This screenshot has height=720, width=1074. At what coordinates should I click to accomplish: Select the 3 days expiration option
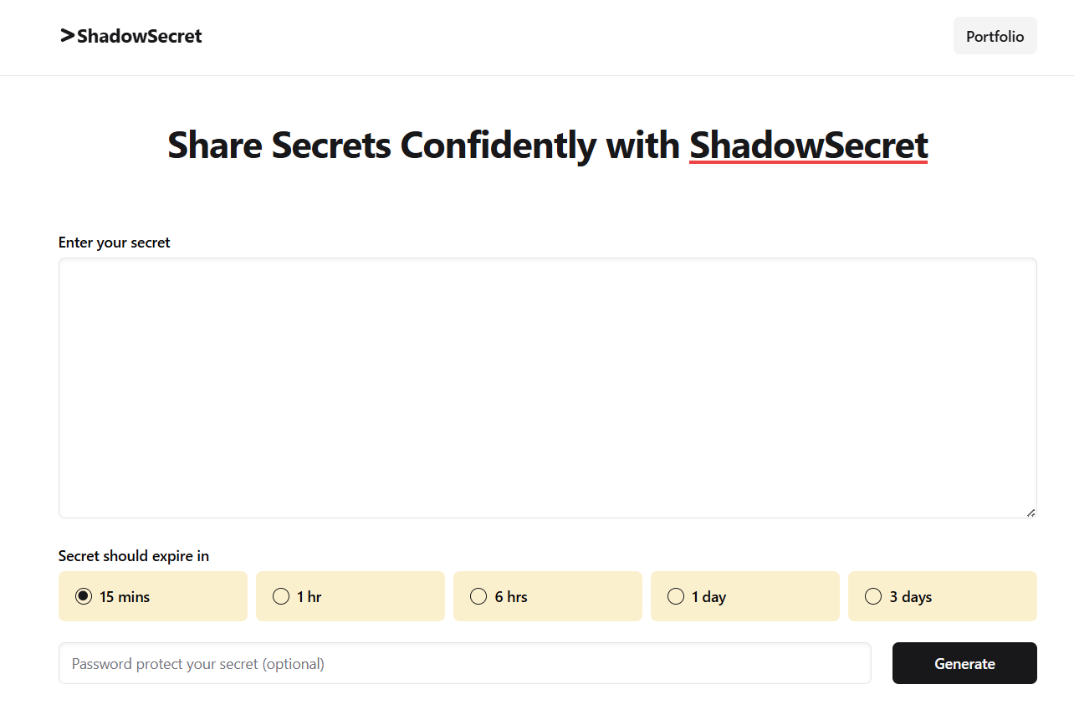click(x=872, y=596)
